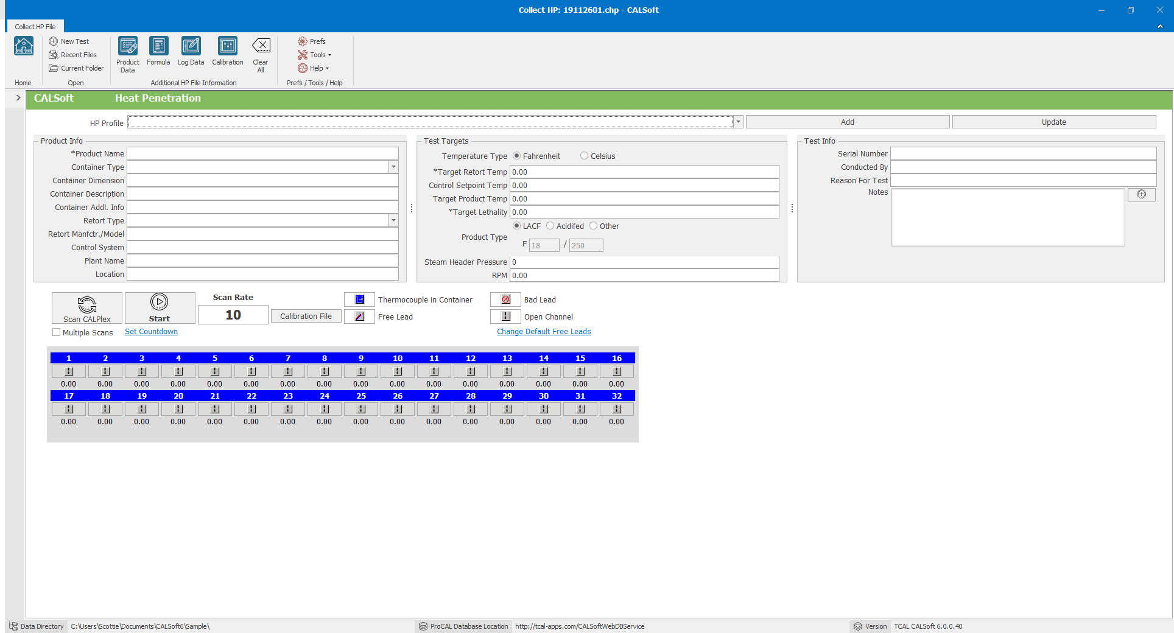This screenshot has height=633, width=1174.
Task: Click the Target Retort Temp field
Action: [x=644, y=172]
